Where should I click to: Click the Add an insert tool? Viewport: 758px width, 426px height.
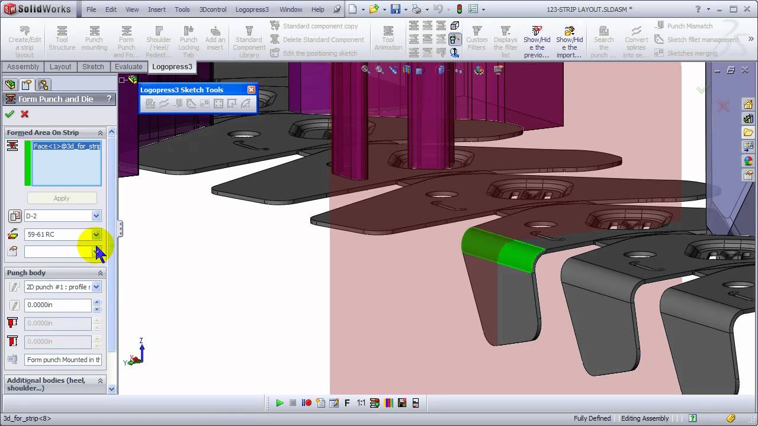[x=215, y=39]
